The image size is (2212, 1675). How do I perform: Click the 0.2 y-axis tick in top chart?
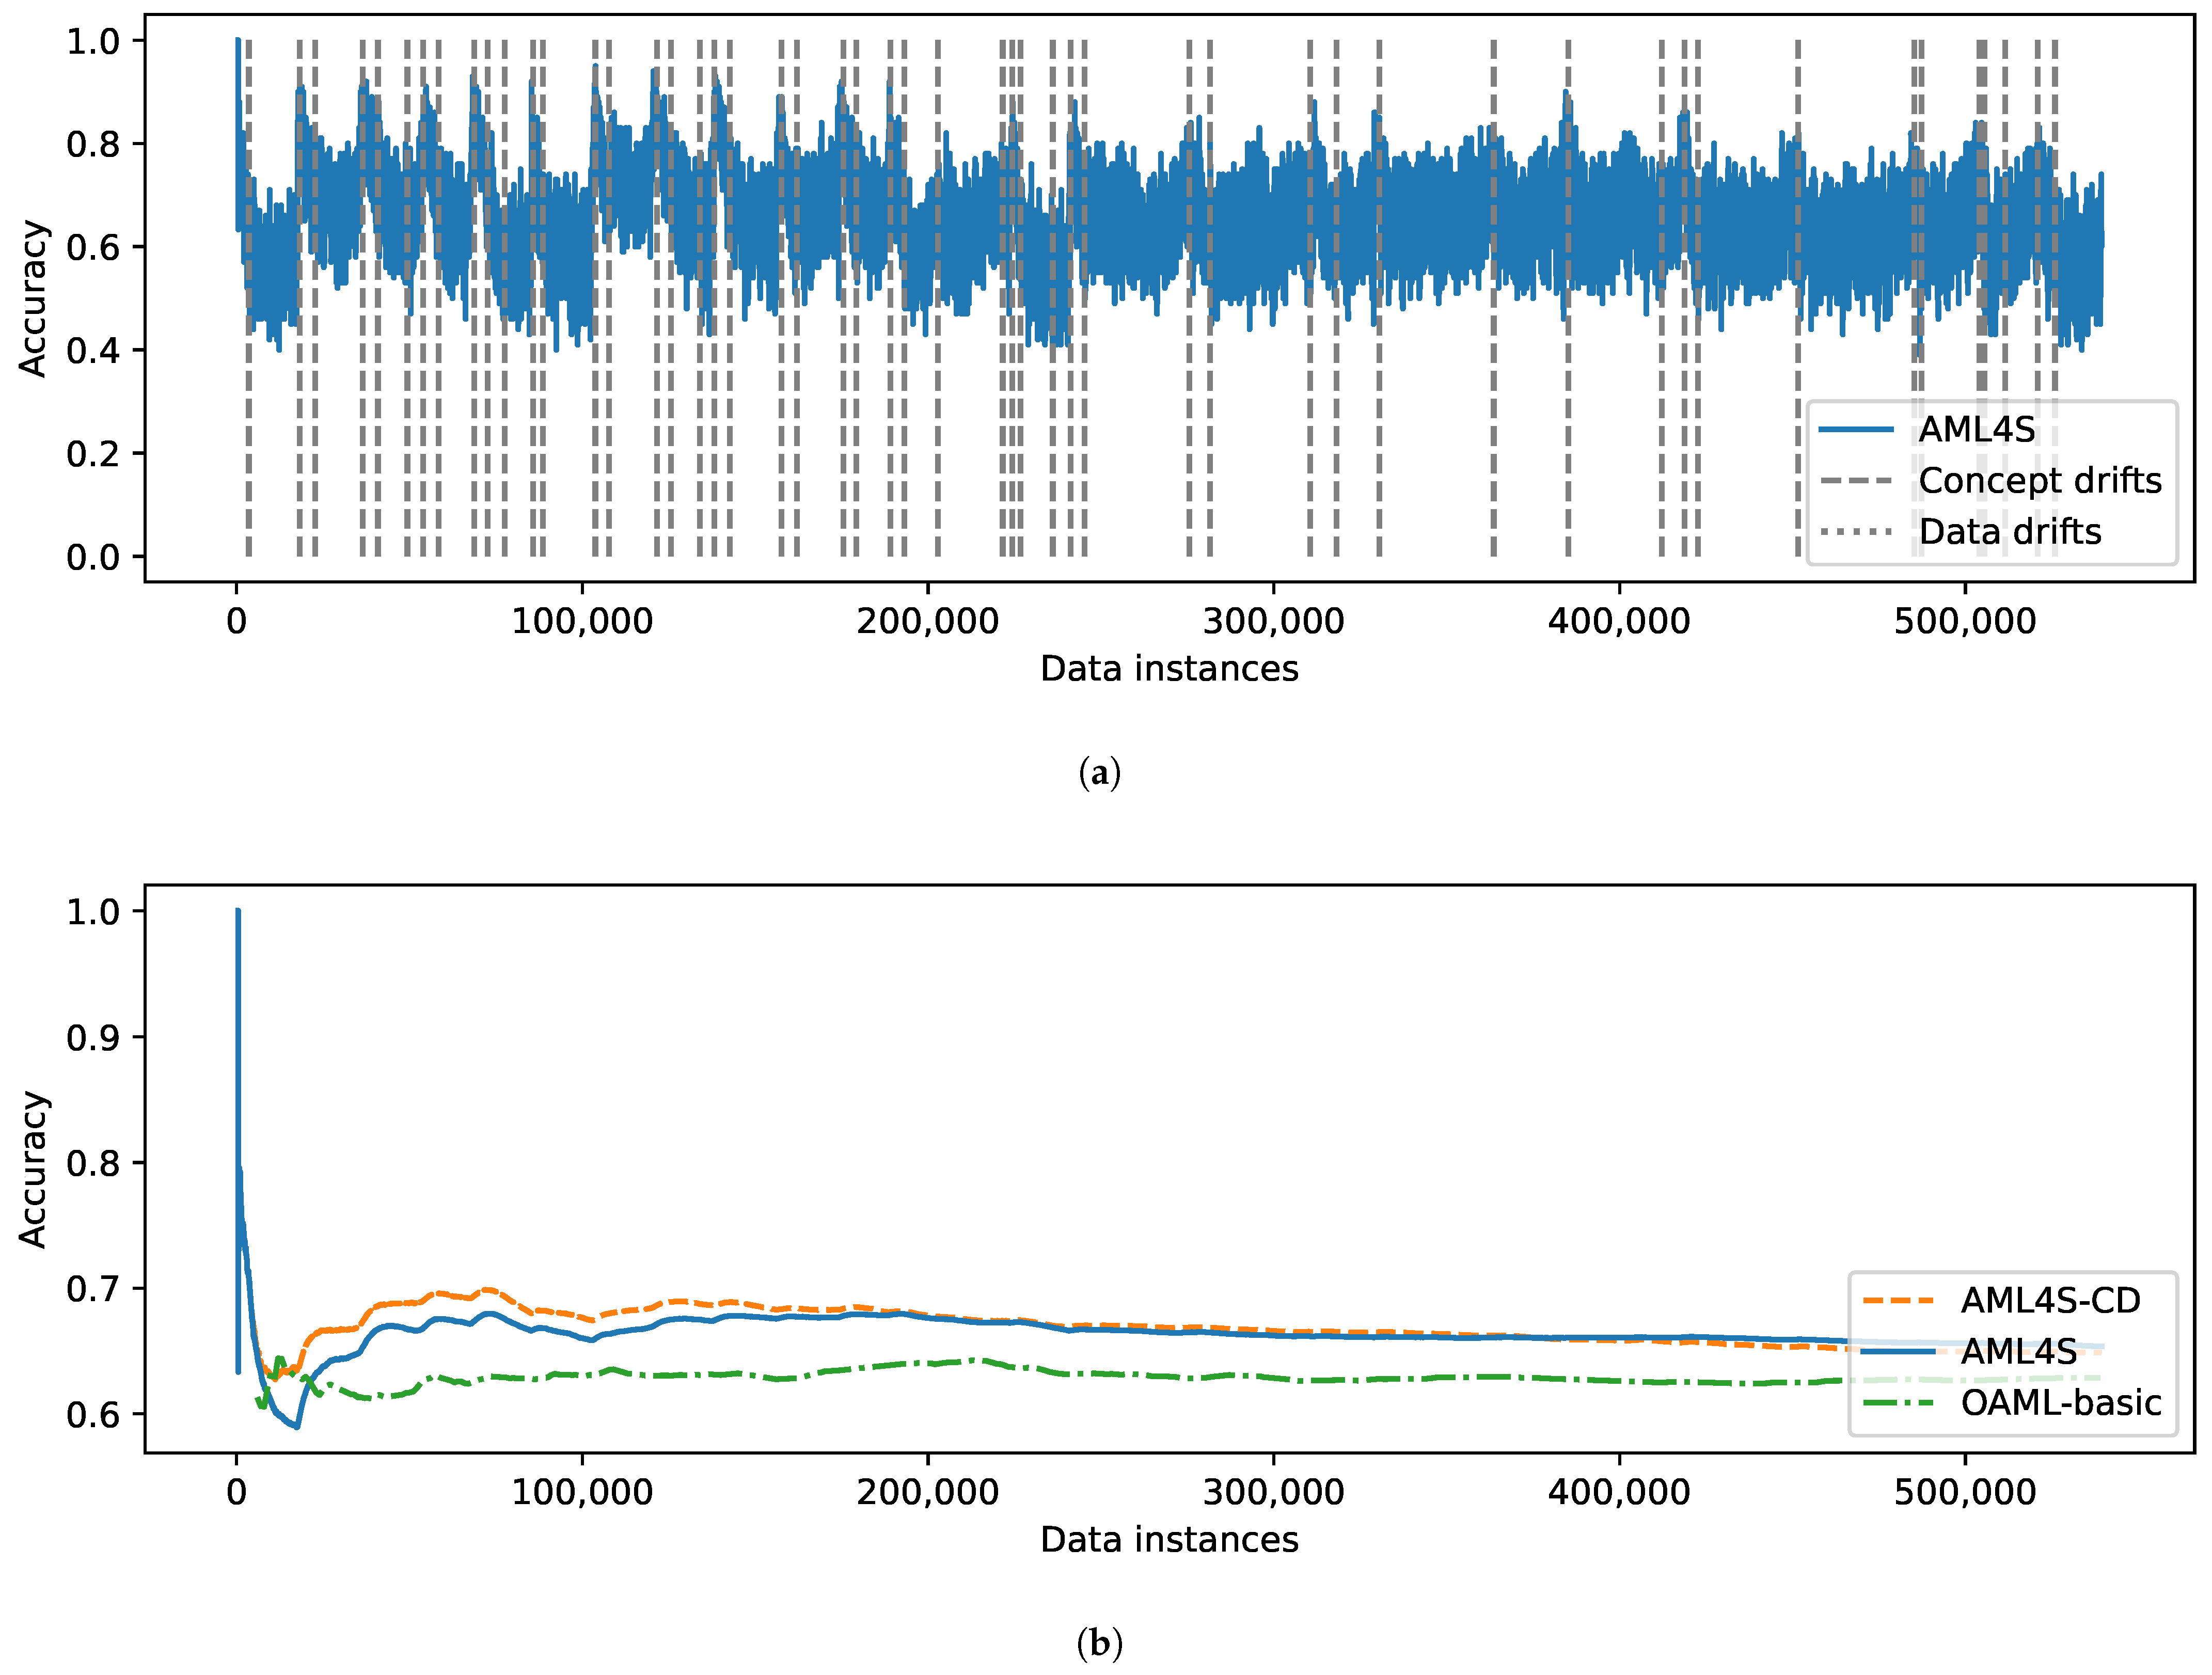[x=92, y=454]
